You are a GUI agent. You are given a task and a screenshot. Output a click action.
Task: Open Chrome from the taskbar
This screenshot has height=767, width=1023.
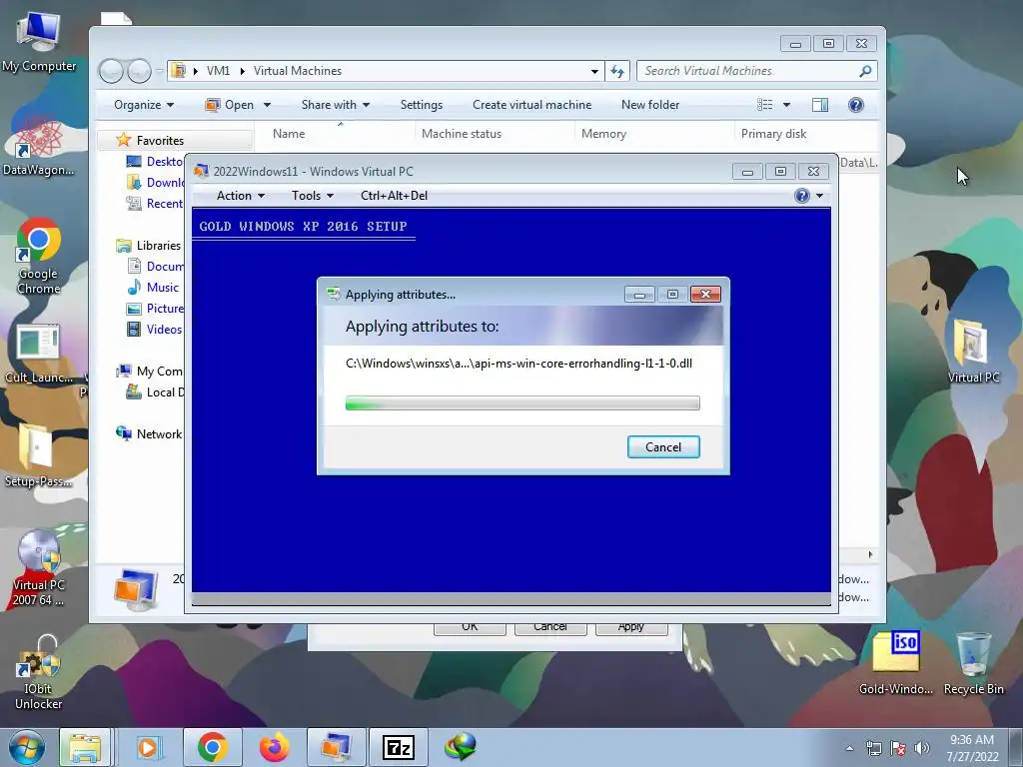point(212,747)
